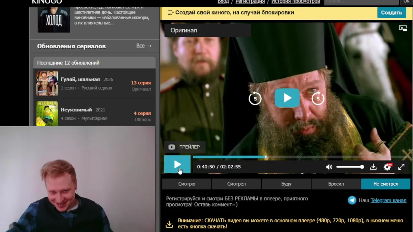Enter fullscreen mode in the player

pos(401,167)
